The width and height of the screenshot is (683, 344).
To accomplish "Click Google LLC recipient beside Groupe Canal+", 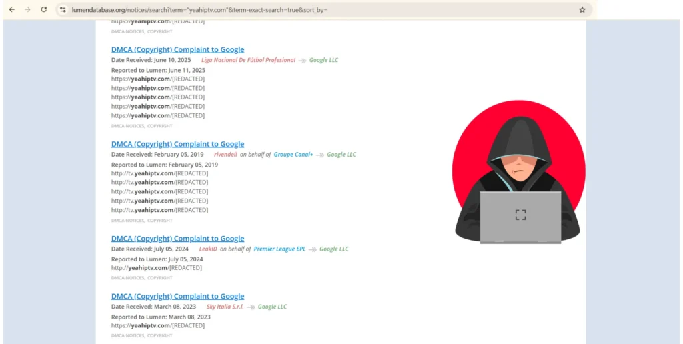I will [x=341, y=155].
